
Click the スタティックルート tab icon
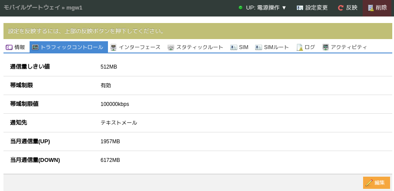click(171, 47)
